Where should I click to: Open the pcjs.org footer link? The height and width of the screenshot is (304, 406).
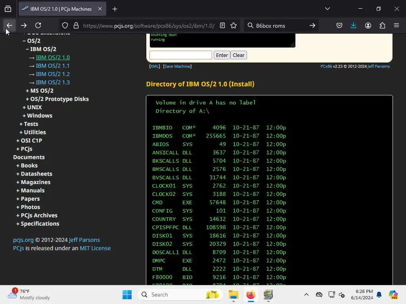click(23, 240)
